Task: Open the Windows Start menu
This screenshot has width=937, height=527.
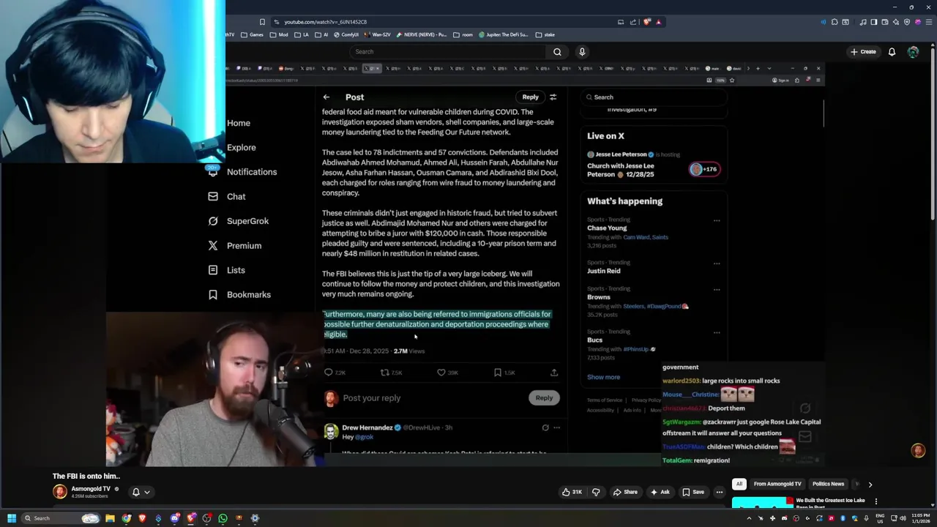Action: coord(12,518)
